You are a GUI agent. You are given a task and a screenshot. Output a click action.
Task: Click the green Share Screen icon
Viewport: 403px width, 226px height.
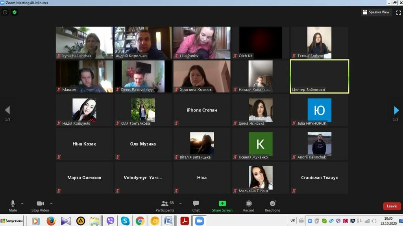tap(222, 204)
